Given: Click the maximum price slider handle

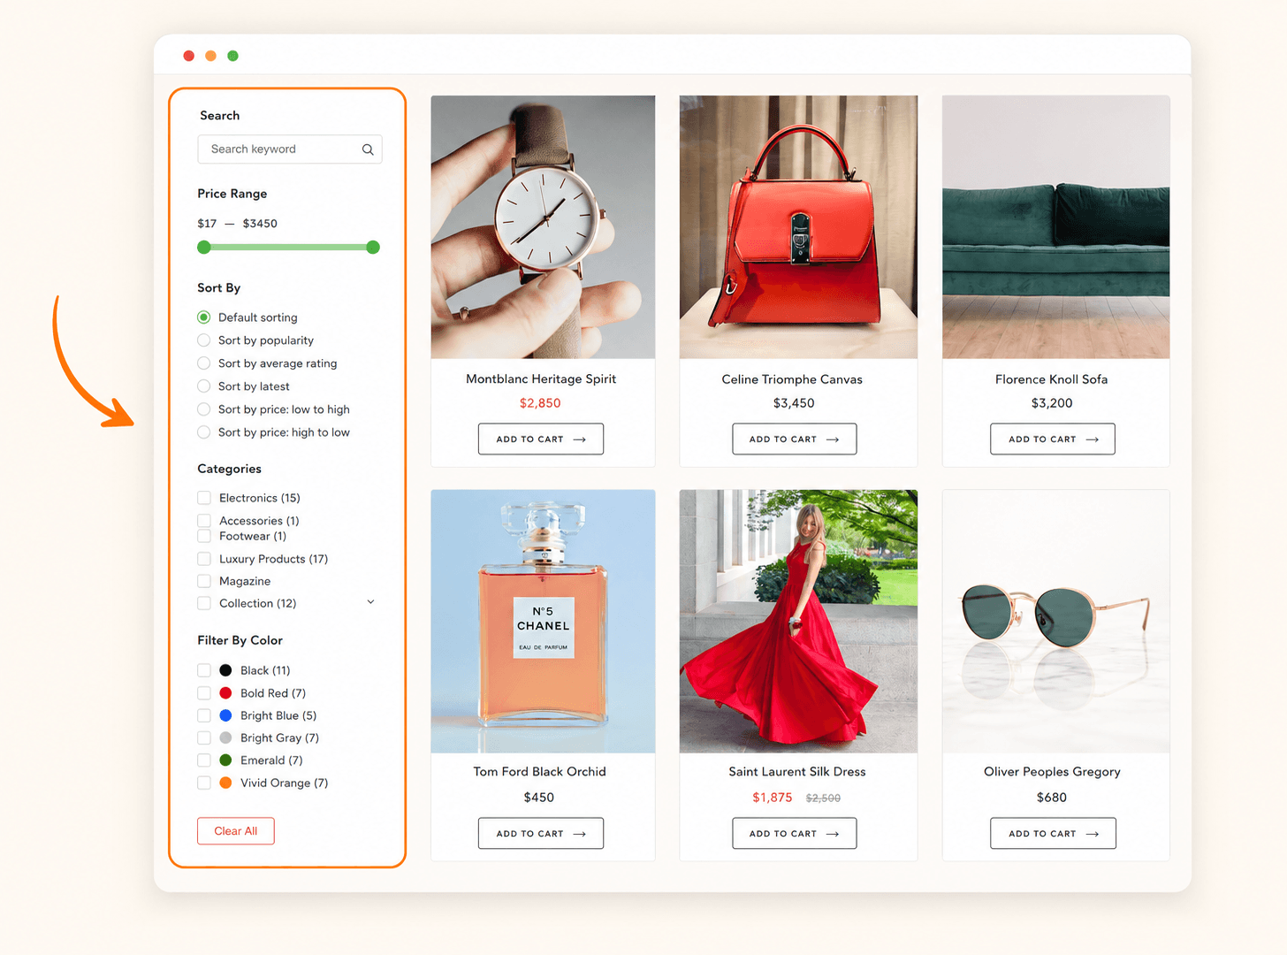Looking at the screenshot, I should click(373, 248).
